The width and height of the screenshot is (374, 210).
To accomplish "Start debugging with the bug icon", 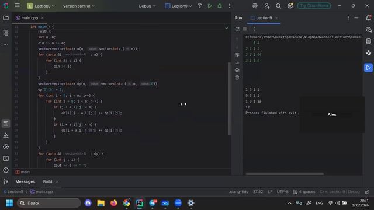I will pyautogui.click(x=220, y=6).
